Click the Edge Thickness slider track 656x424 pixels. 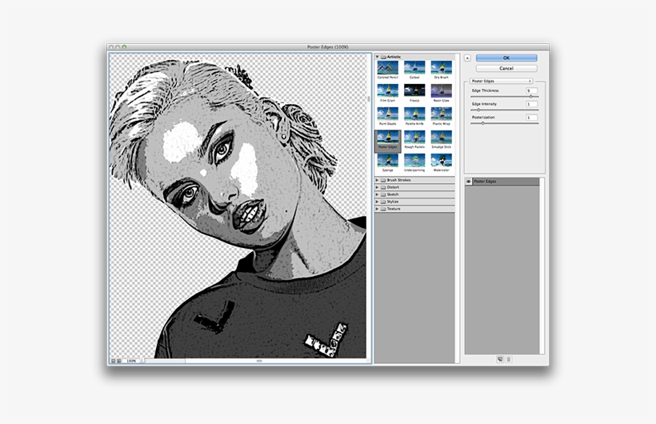pyautogui.click(x=504, y=97)
